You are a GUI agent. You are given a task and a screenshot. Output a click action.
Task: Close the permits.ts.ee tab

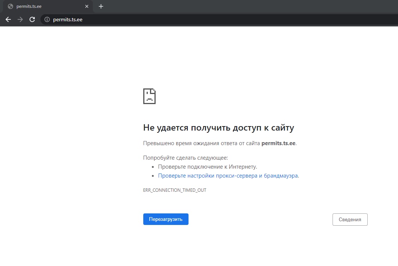pos(87,6)
